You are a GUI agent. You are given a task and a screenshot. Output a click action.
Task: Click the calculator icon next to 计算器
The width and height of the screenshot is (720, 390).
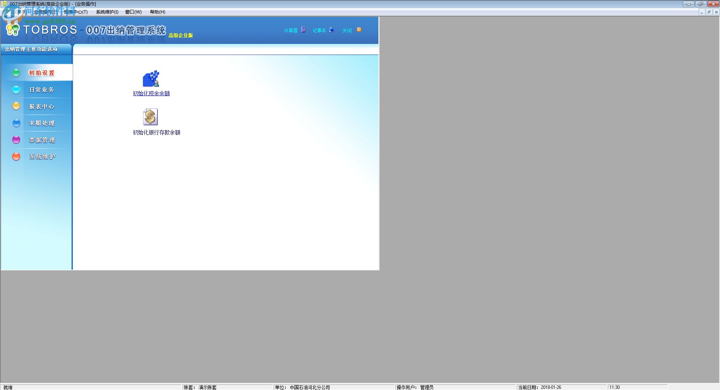(x=303, y=30)
